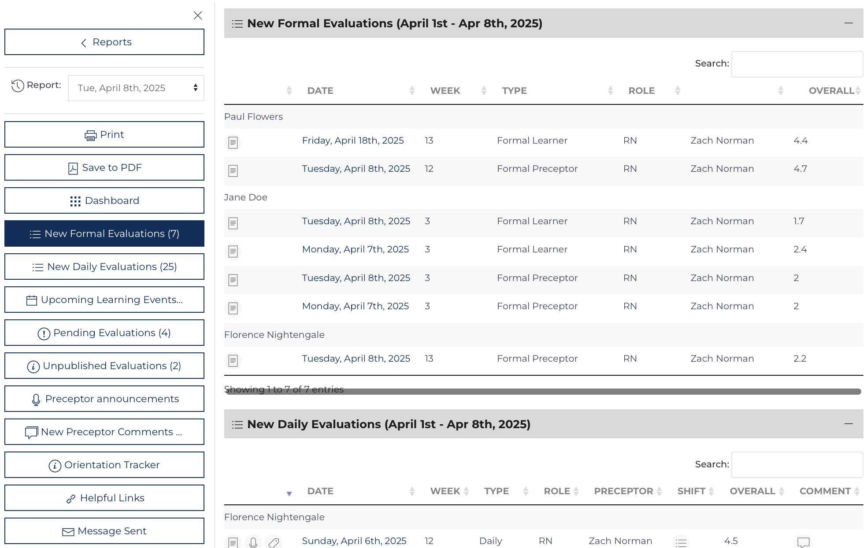867x548 pixels.
Task: Click the list icon beside New Formal Evaluations heading
Action: 237,24
